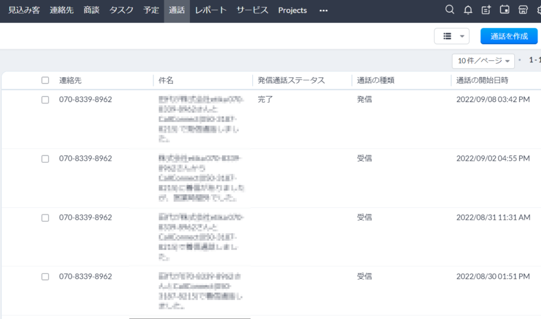Open the blurred subject of the 08/31 call
Screen dimensions: 541x319
[201, 237]
